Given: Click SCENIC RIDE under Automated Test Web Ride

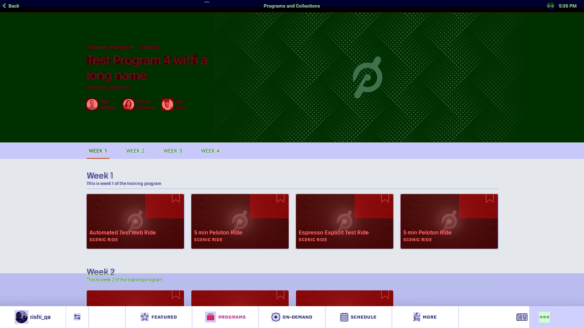Looking at the screenshot, I should click(104, 240).
